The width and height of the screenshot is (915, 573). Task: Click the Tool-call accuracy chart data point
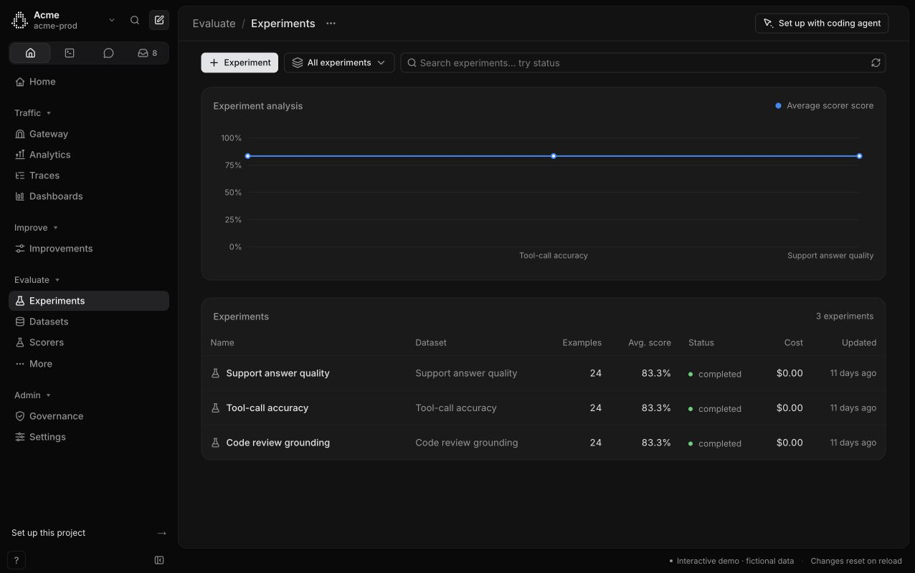[554, 156]
